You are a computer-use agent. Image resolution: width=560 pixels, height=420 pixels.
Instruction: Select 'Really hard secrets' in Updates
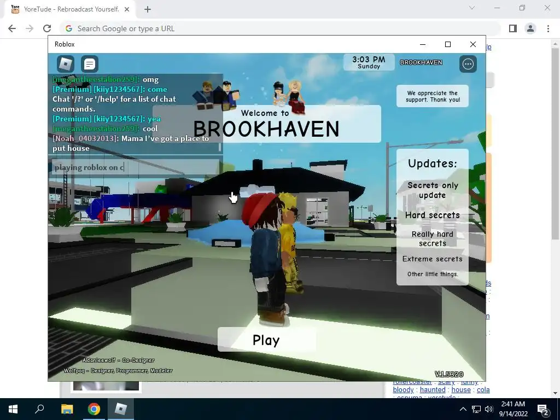[433, 238]
